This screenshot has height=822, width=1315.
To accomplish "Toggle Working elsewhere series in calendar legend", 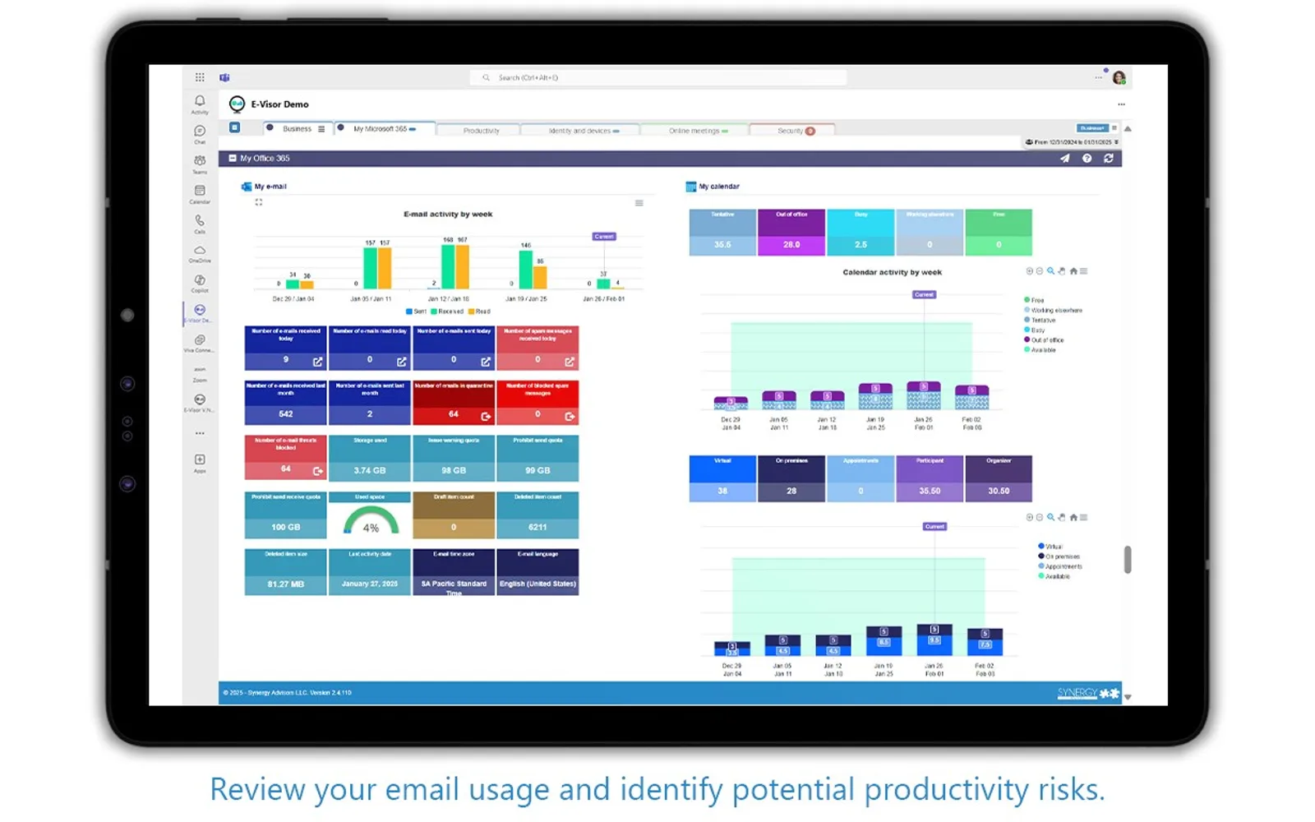I will 1053,310.
